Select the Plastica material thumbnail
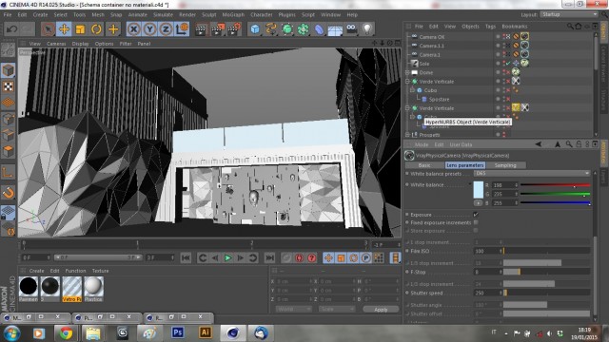This screenshot has height=342, width=609. 93,287
